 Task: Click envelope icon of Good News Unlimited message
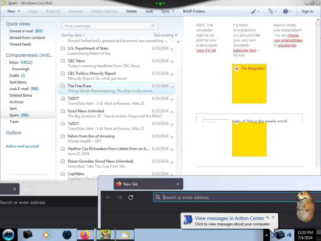click(x=63, y=111)
